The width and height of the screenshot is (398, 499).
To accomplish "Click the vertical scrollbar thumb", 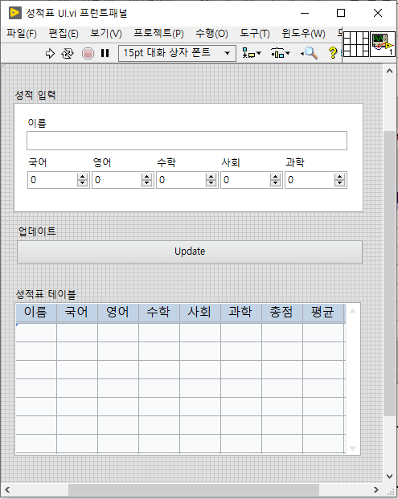I will coord(389,273).
